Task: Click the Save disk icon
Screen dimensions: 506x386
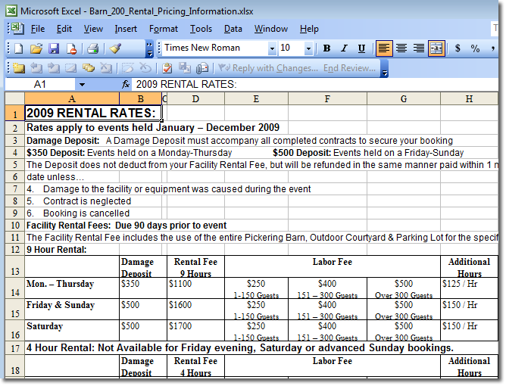Action: coord(54,48)
